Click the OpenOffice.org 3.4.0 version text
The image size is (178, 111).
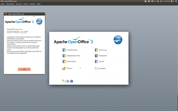tap(14, 29)
